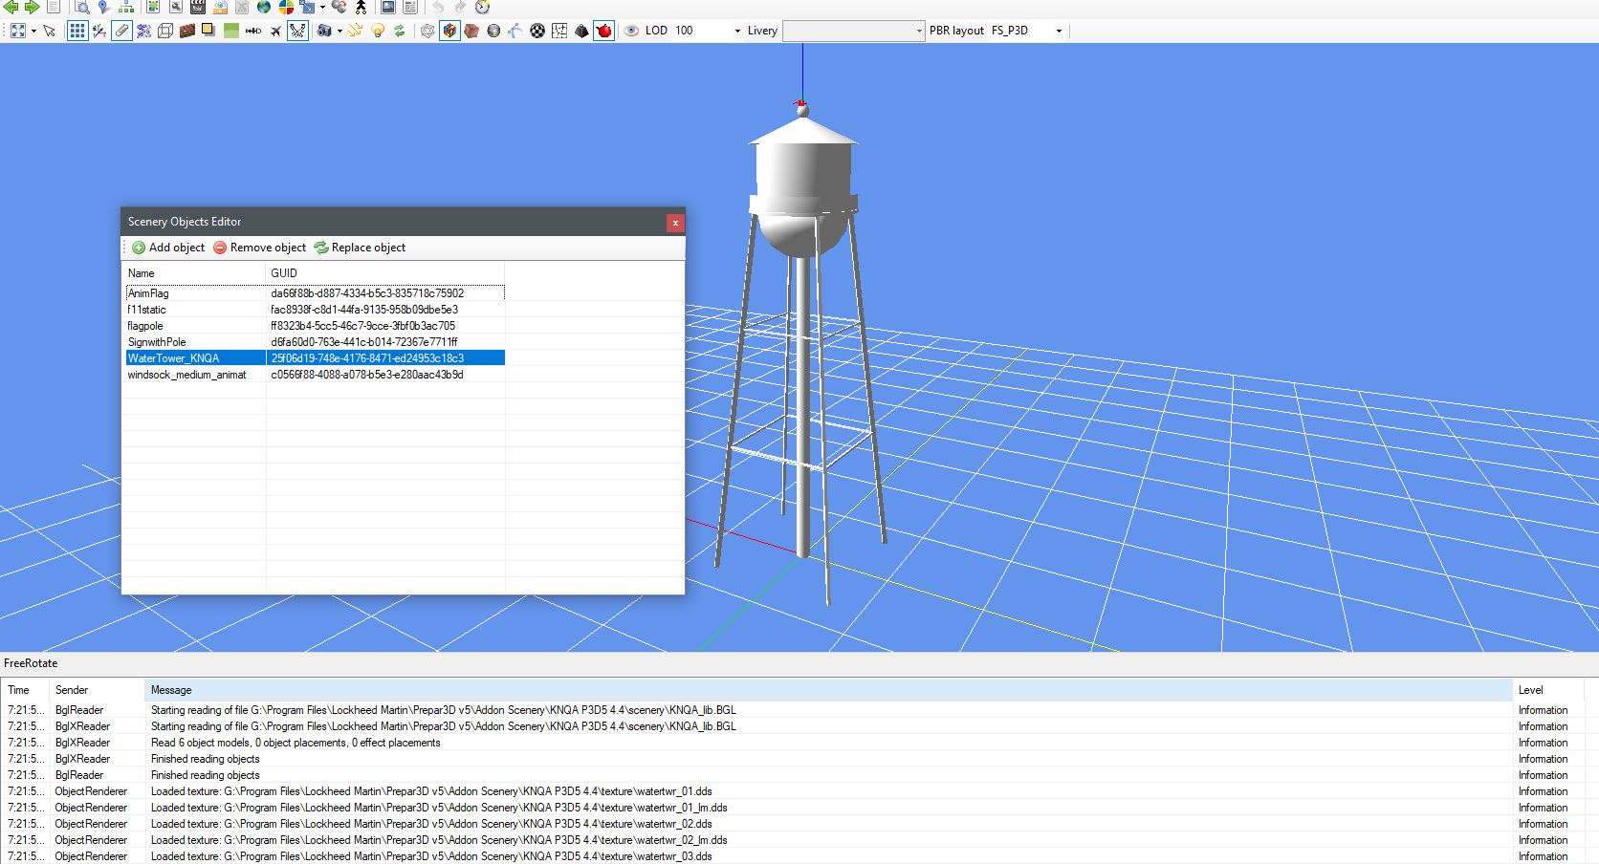Screen dimensions: 1599x864
Task: Click the blue map pin icon
Action: pyautogui.click(x=102, y=7)
